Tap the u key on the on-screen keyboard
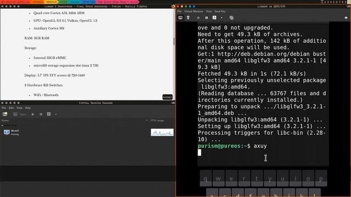Image resolution: width=351 pixels, height=197 pixels. 283,178
